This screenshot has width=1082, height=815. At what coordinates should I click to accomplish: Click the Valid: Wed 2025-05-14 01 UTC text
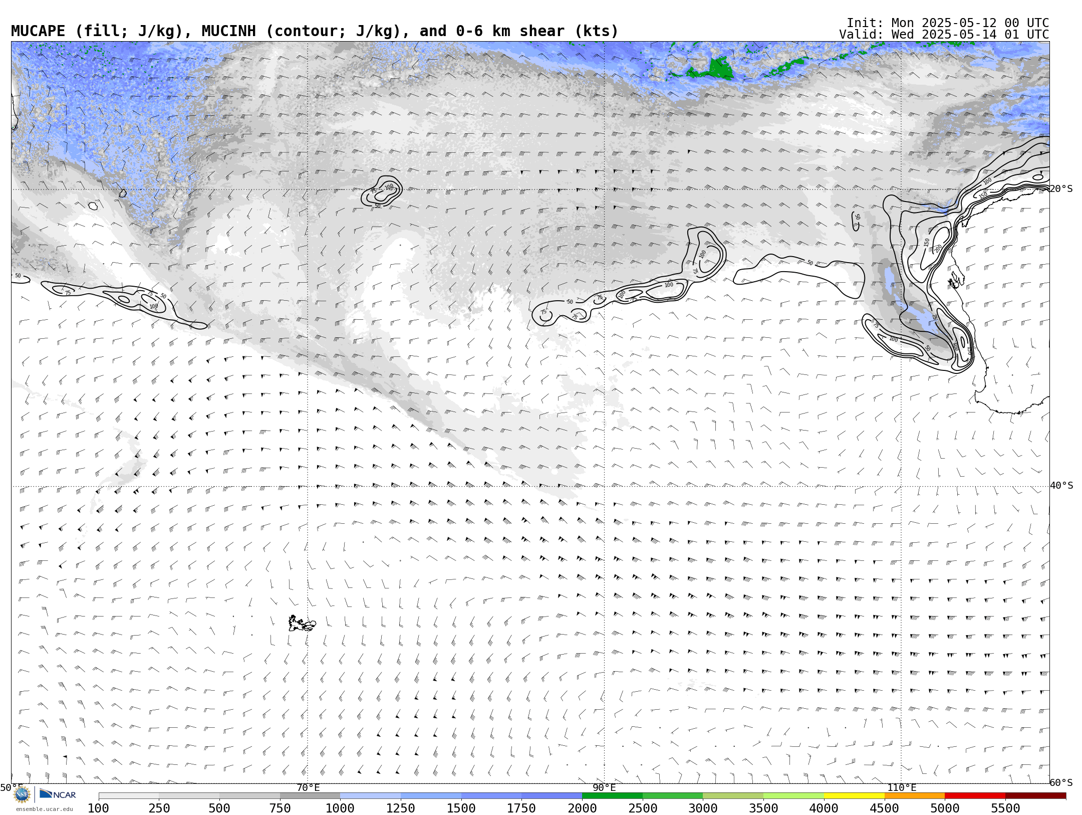tap(944, 35)
